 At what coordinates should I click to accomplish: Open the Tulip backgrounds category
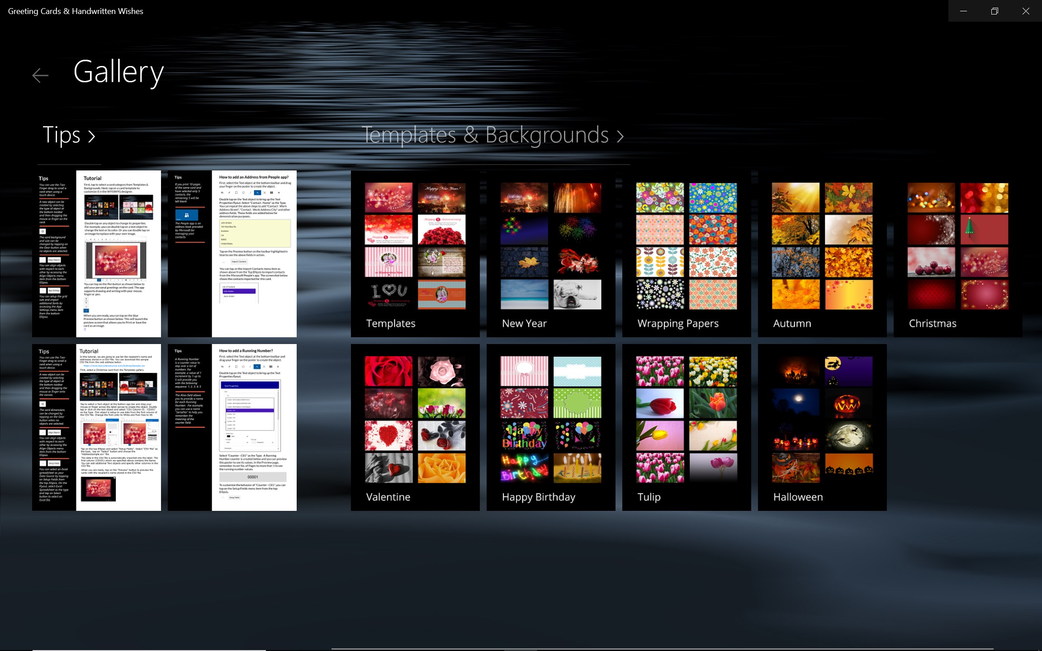click(x=686, y=427)
